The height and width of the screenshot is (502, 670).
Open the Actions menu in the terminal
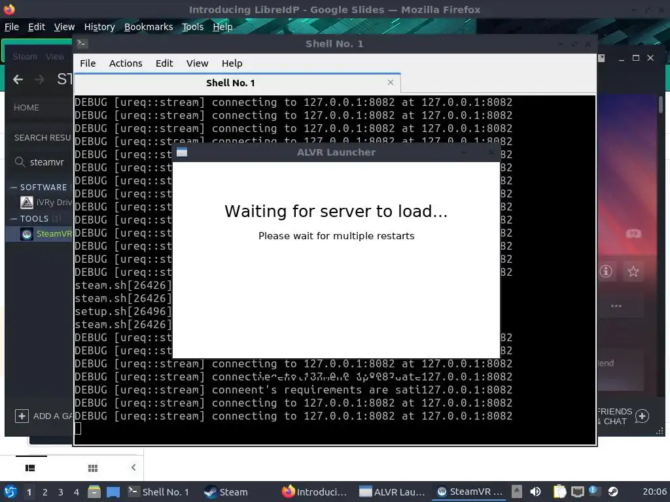tap(126, 63)
